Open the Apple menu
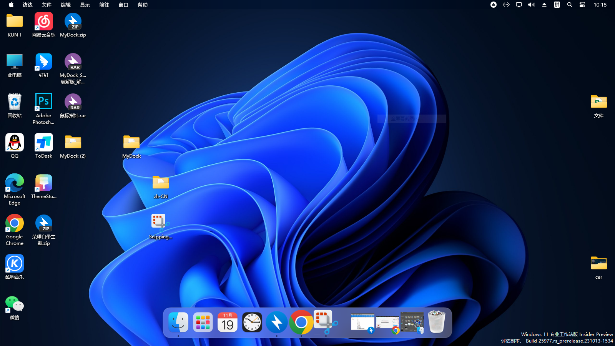Viewport: 615px width, 346px height. coord(11,5)
